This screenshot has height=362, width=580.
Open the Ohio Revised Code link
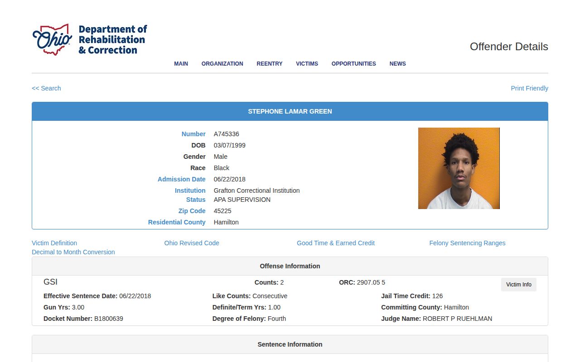(x=192, y=243)
